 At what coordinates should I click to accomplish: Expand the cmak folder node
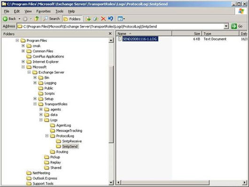click(23, 46)
